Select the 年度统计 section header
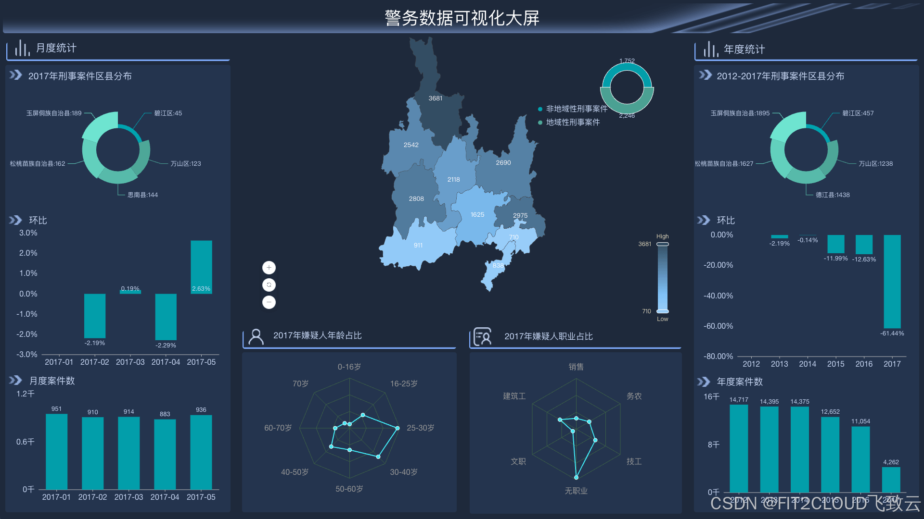 pyautogui.click(x=744, y=49)
